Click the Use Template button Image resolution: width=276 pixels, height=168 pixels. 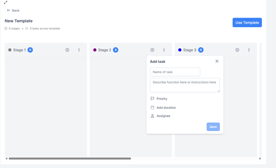point(247,22)
